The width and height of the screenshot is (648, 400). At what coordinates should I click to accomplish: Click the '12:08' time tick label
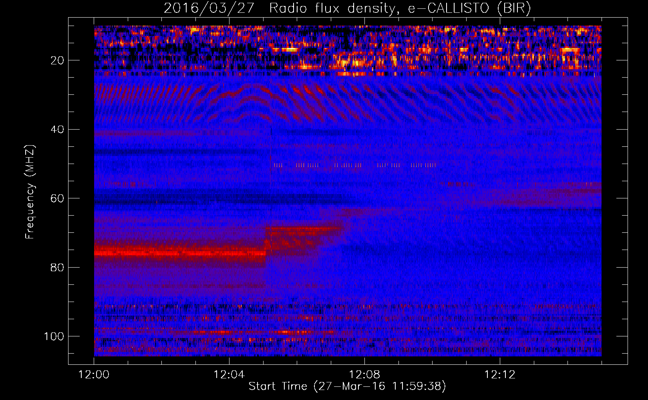click(364, 375)
